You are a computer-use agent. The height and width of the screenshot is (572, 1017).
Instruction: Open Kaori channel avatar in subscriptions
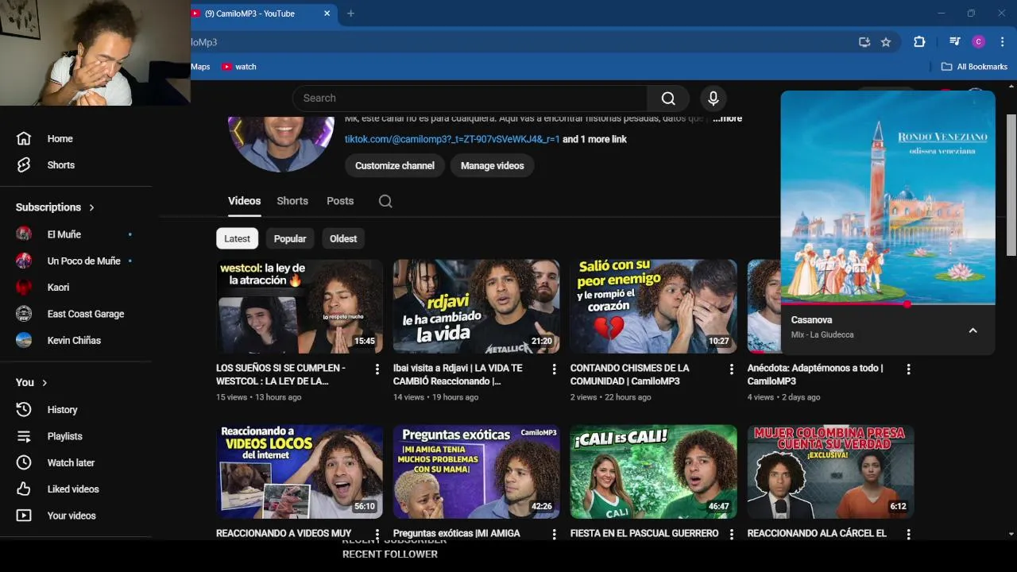tap(24, 288)
